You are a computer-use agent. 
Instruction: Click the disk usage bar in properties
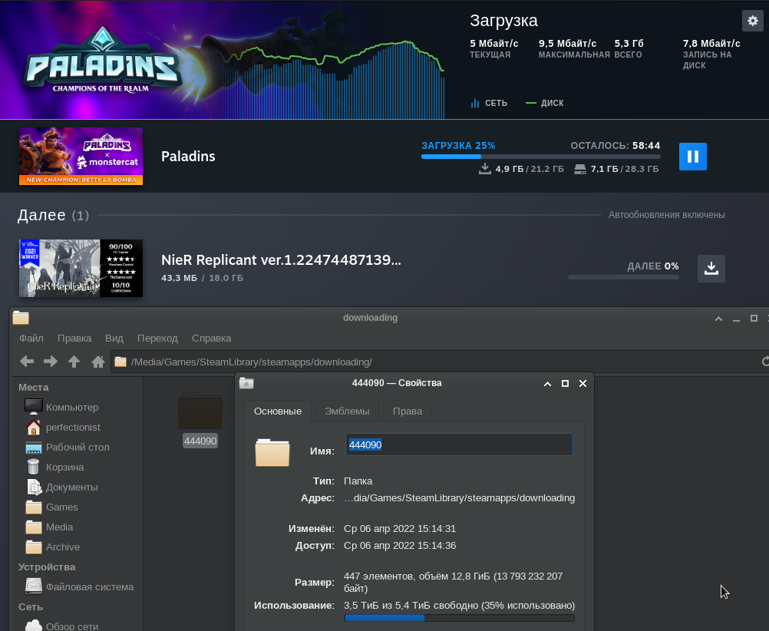(x=459, y=618)
